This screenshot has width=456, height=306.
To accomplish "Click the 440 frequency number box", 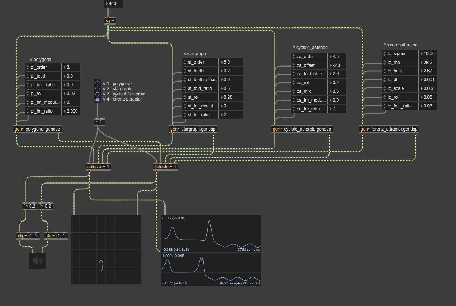I will click(x=113, y=4).
